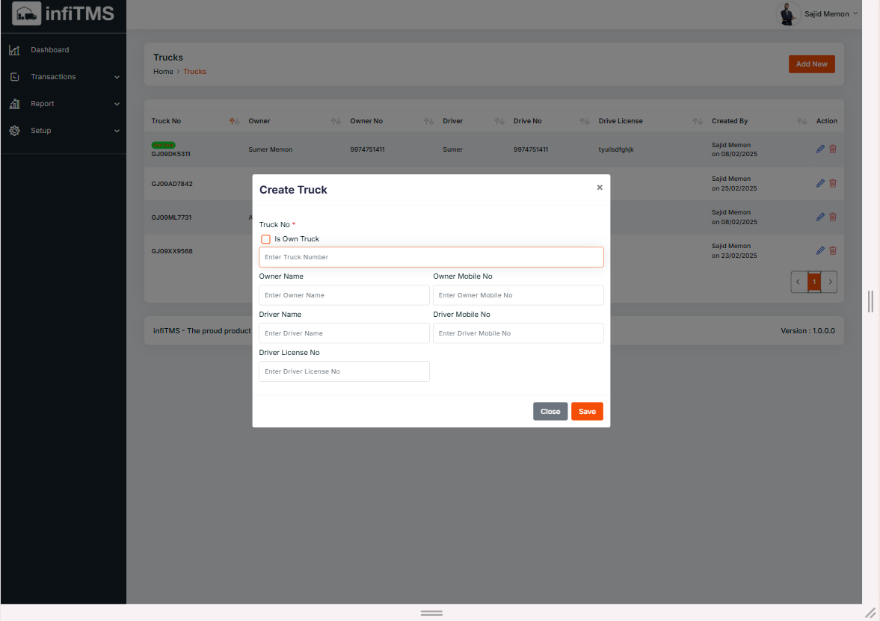The image size is (880, 621).
Task: Click delete trash icon for GJ09AD7842
Action: tap(833, 183)
